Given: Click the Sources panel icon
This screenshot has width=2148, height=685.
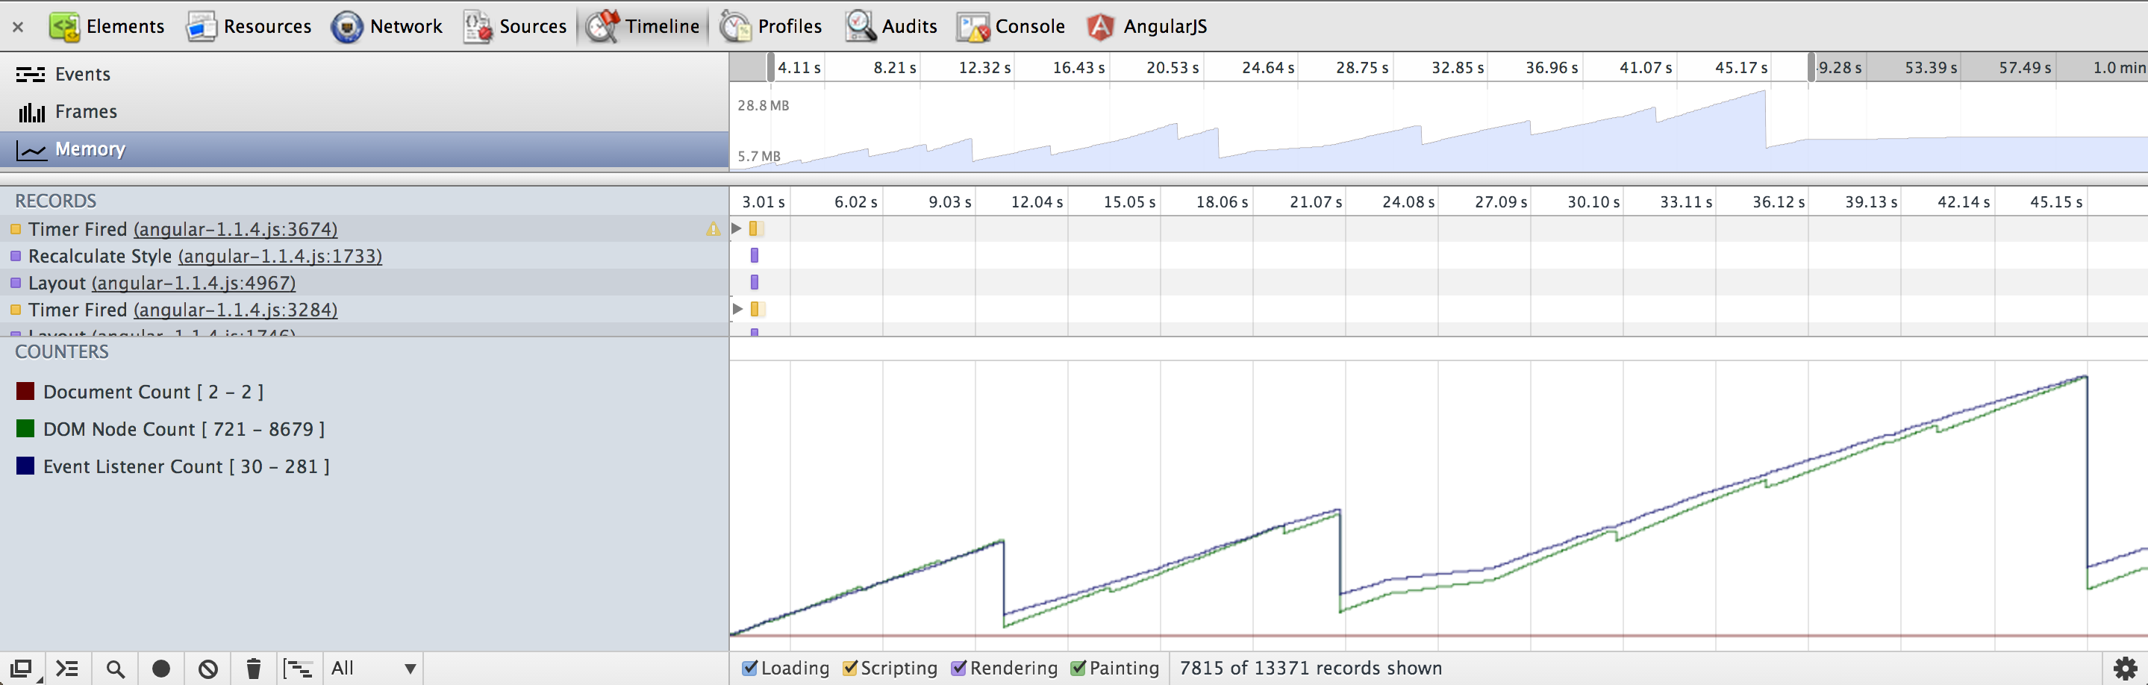Looking at the screenshot, I should [478, 27].
